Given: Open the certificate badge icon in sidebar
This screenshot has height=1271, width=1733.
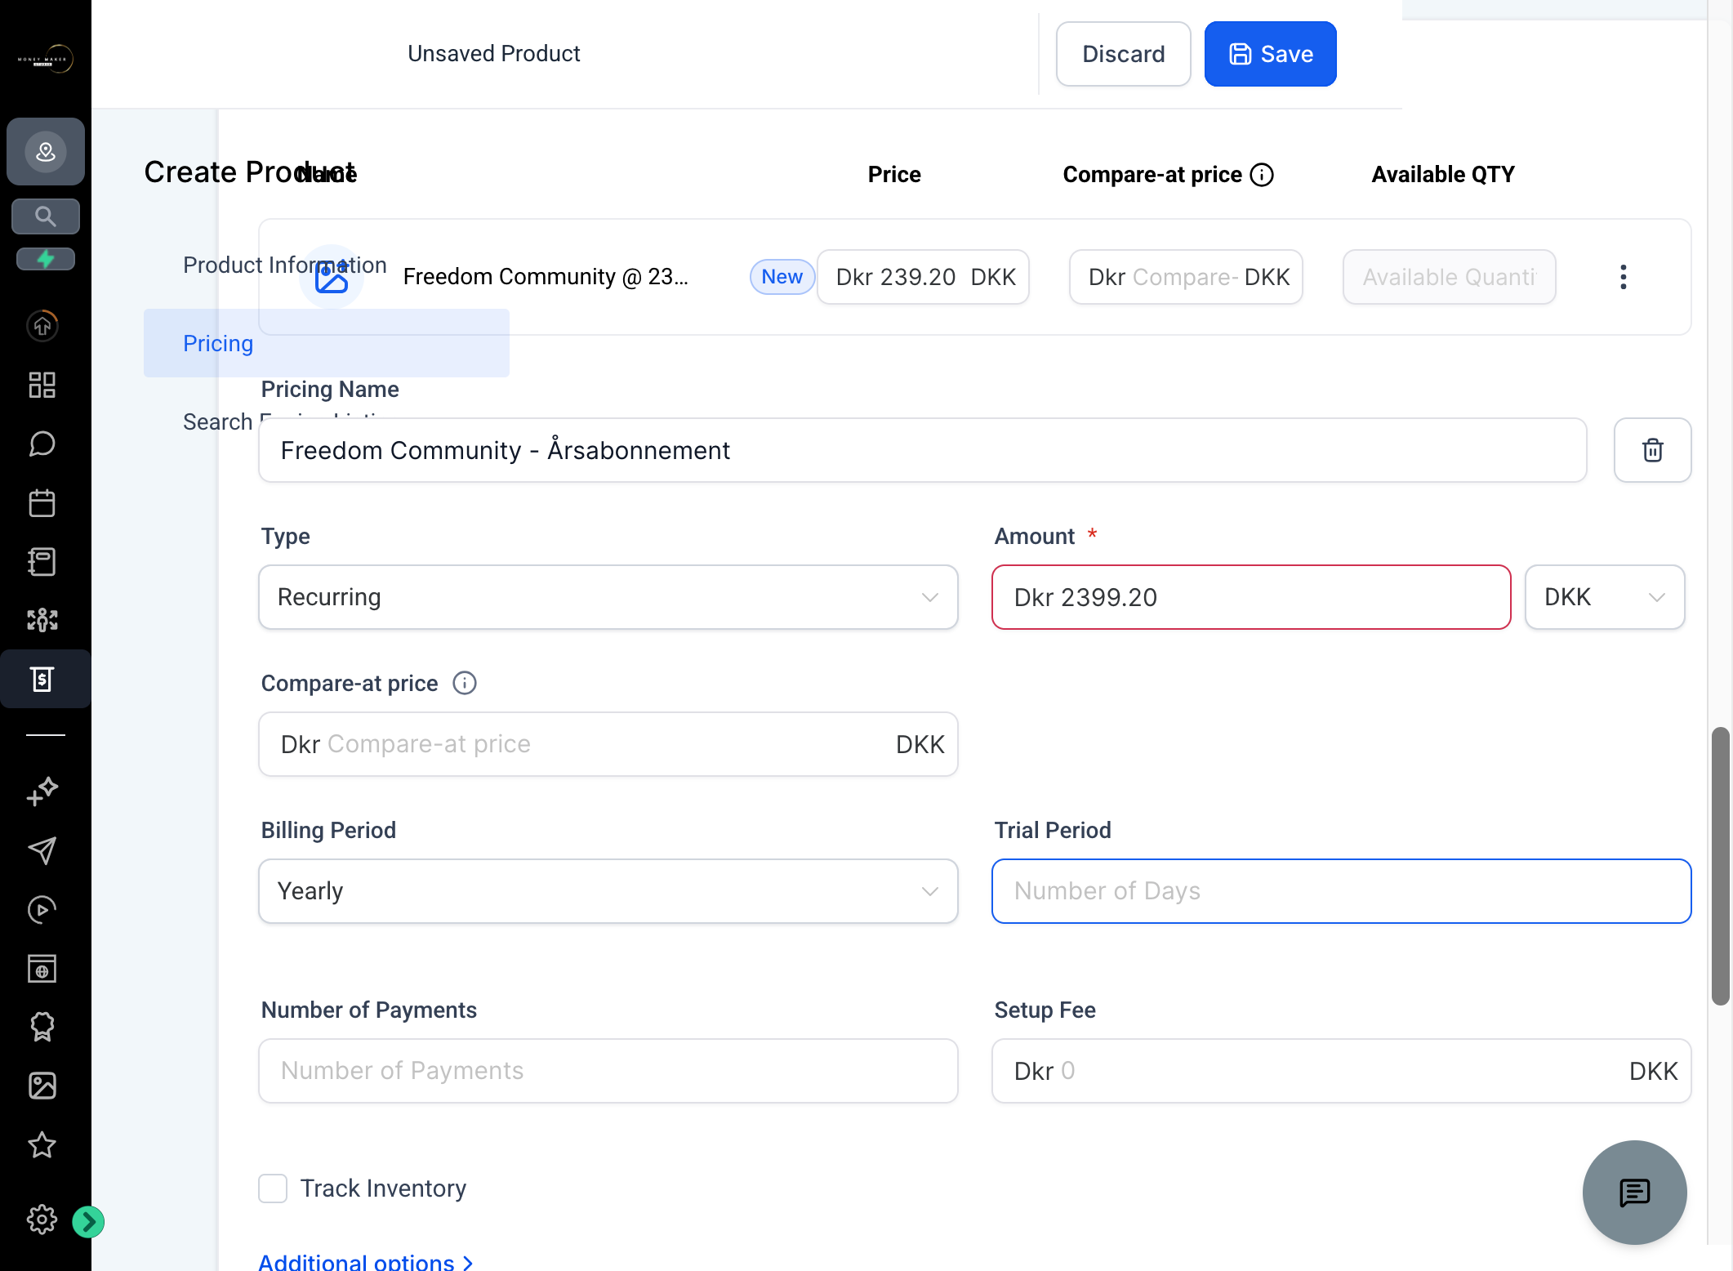Looking at the screenshot, I should click(x=42, y=1027).
